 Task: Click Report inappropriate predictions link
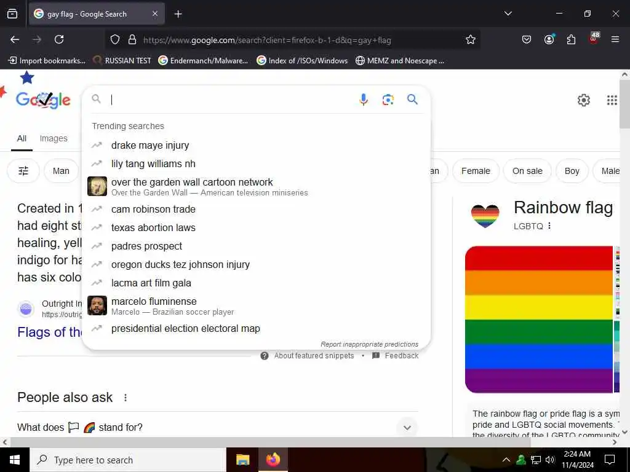(x=369, y=344)
